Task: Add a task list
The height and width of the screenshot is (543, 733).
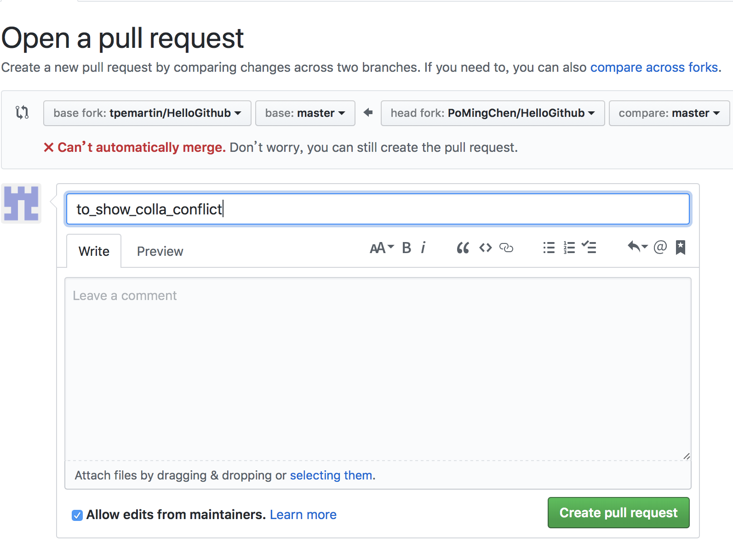Action: tap(589, 248)
